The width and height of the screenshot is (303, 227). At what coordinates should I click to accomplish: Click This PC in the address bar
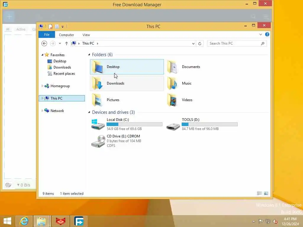coord(88,43)
